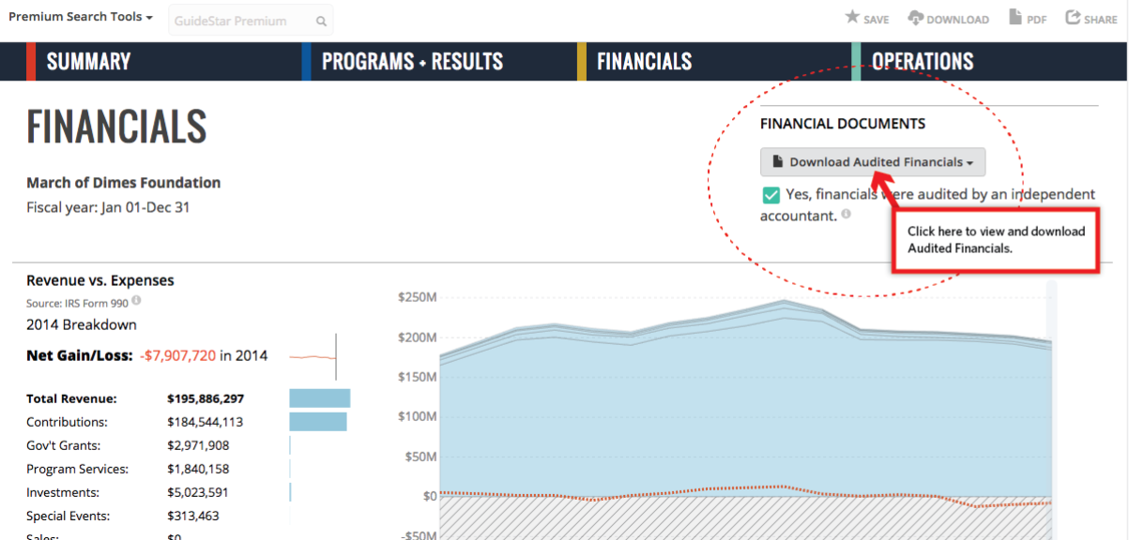The height and width of the screenshot is (540, 1129).
Task: Open the download options via its dropdown arrow
Action: [971, 161]
